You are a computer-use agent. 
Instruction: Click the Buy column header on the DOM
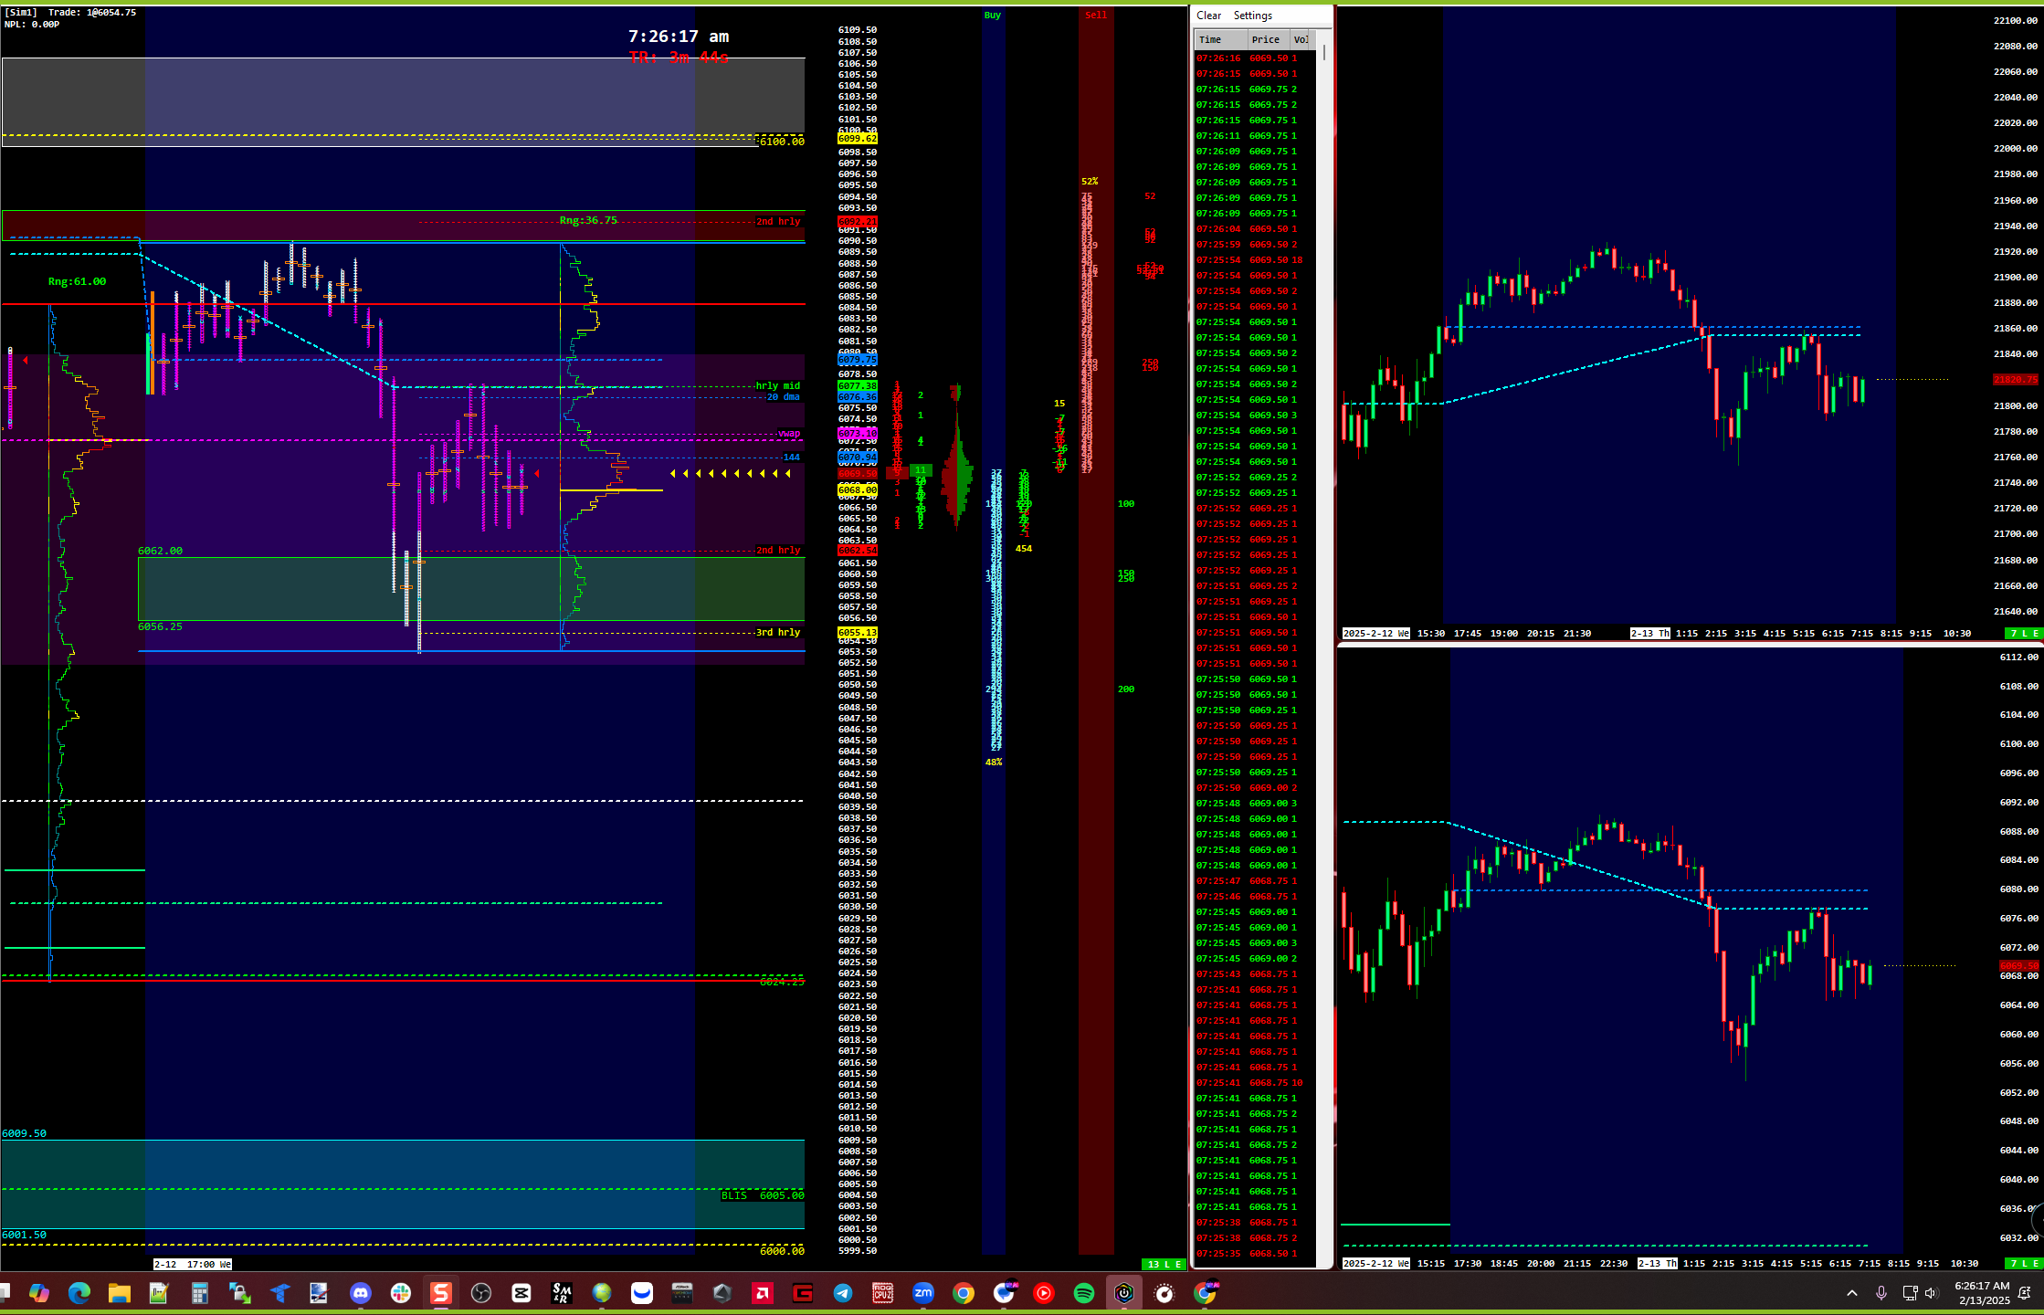point(993,15)
